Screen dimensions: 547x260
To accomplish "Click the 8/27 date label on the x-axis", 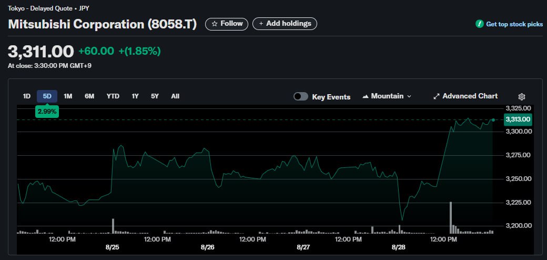I will [303, 247].
